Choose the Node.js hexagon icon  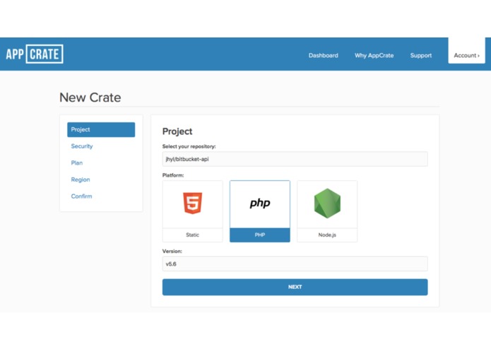(327, 203)
